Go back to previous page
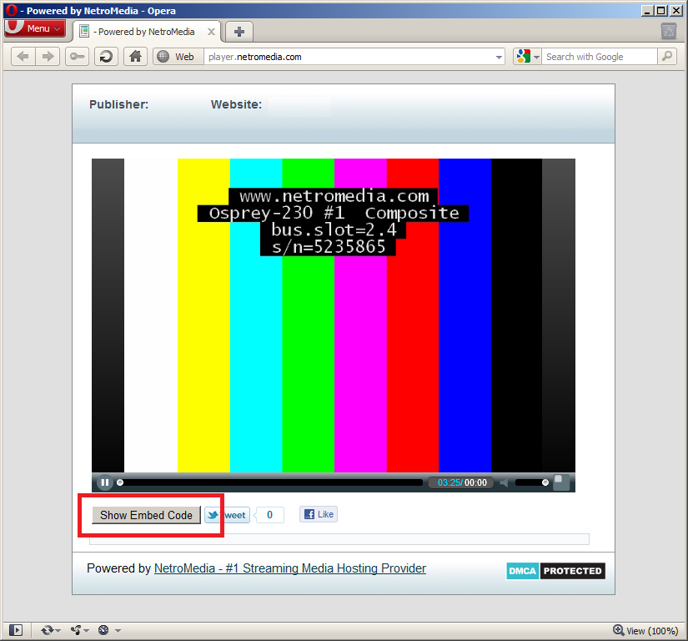The image size is (688, 641). pos(23,57)
